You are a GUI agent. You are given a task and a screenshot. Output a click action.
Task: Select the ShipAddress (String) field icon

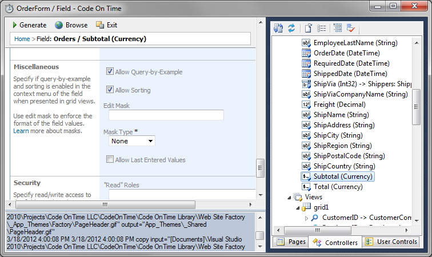tap(306, 125)
